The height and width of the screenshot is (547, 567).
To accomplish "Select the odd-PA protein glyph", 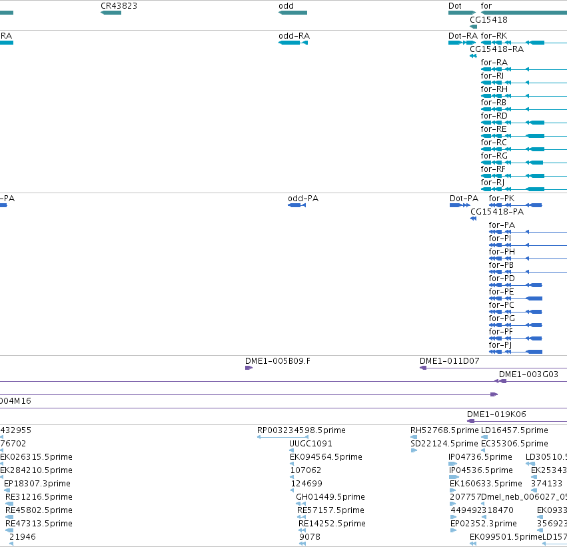I will coord(297,205).
